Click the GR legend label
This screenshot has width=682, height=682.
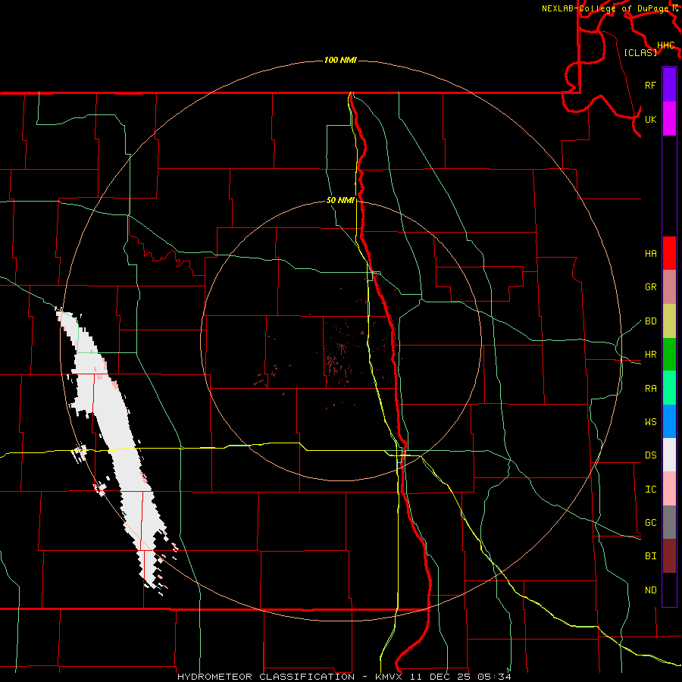pyautogui.click(x=650, y=287)
